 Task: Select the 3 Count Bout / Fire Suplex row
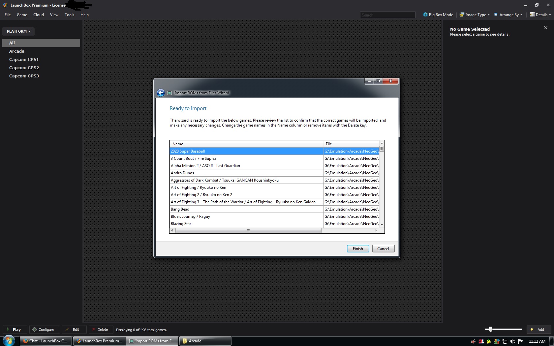click(x=274, y=159)
